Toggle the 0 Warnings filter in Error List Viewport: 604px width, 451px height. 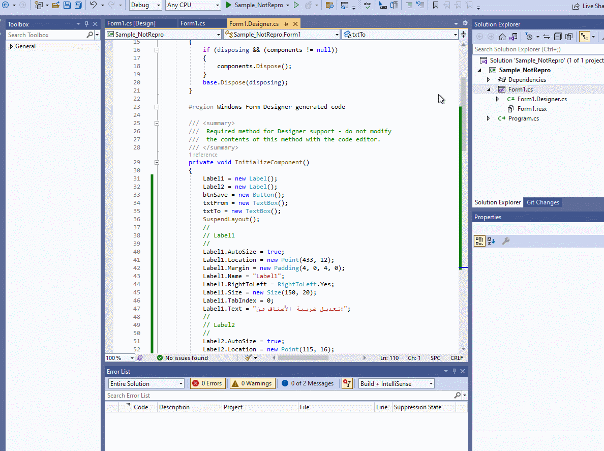click(x=252, y=383)
